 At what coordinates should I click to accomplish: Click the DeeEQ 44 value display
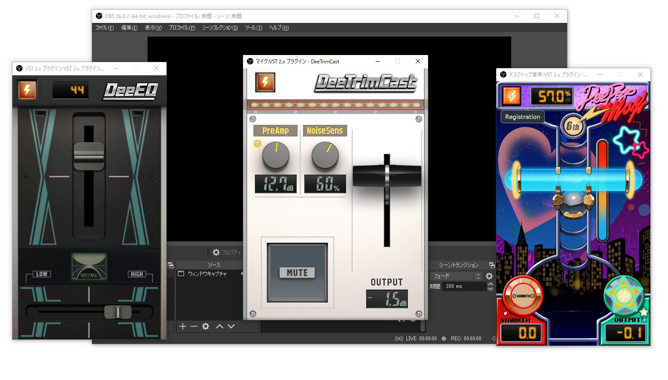tap(70, 90)
